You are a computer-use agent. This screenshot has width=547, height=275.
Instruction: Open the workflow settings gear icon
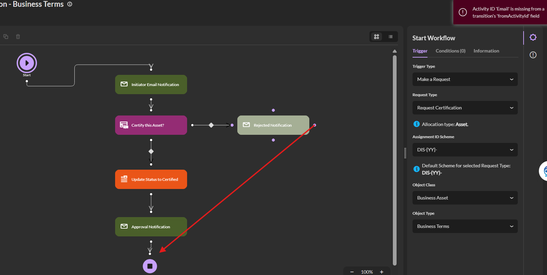point(533,37)
